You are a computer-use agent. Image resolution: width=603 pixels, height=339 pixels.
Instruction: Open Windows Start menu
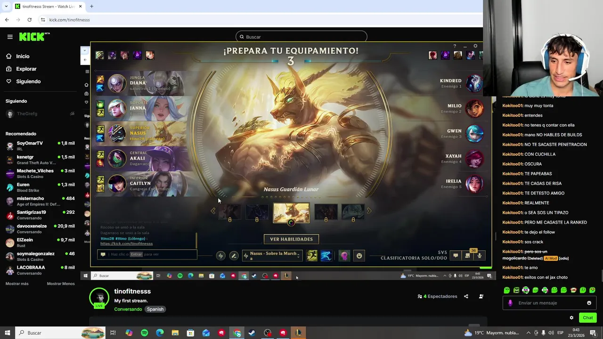click(8, 333)
